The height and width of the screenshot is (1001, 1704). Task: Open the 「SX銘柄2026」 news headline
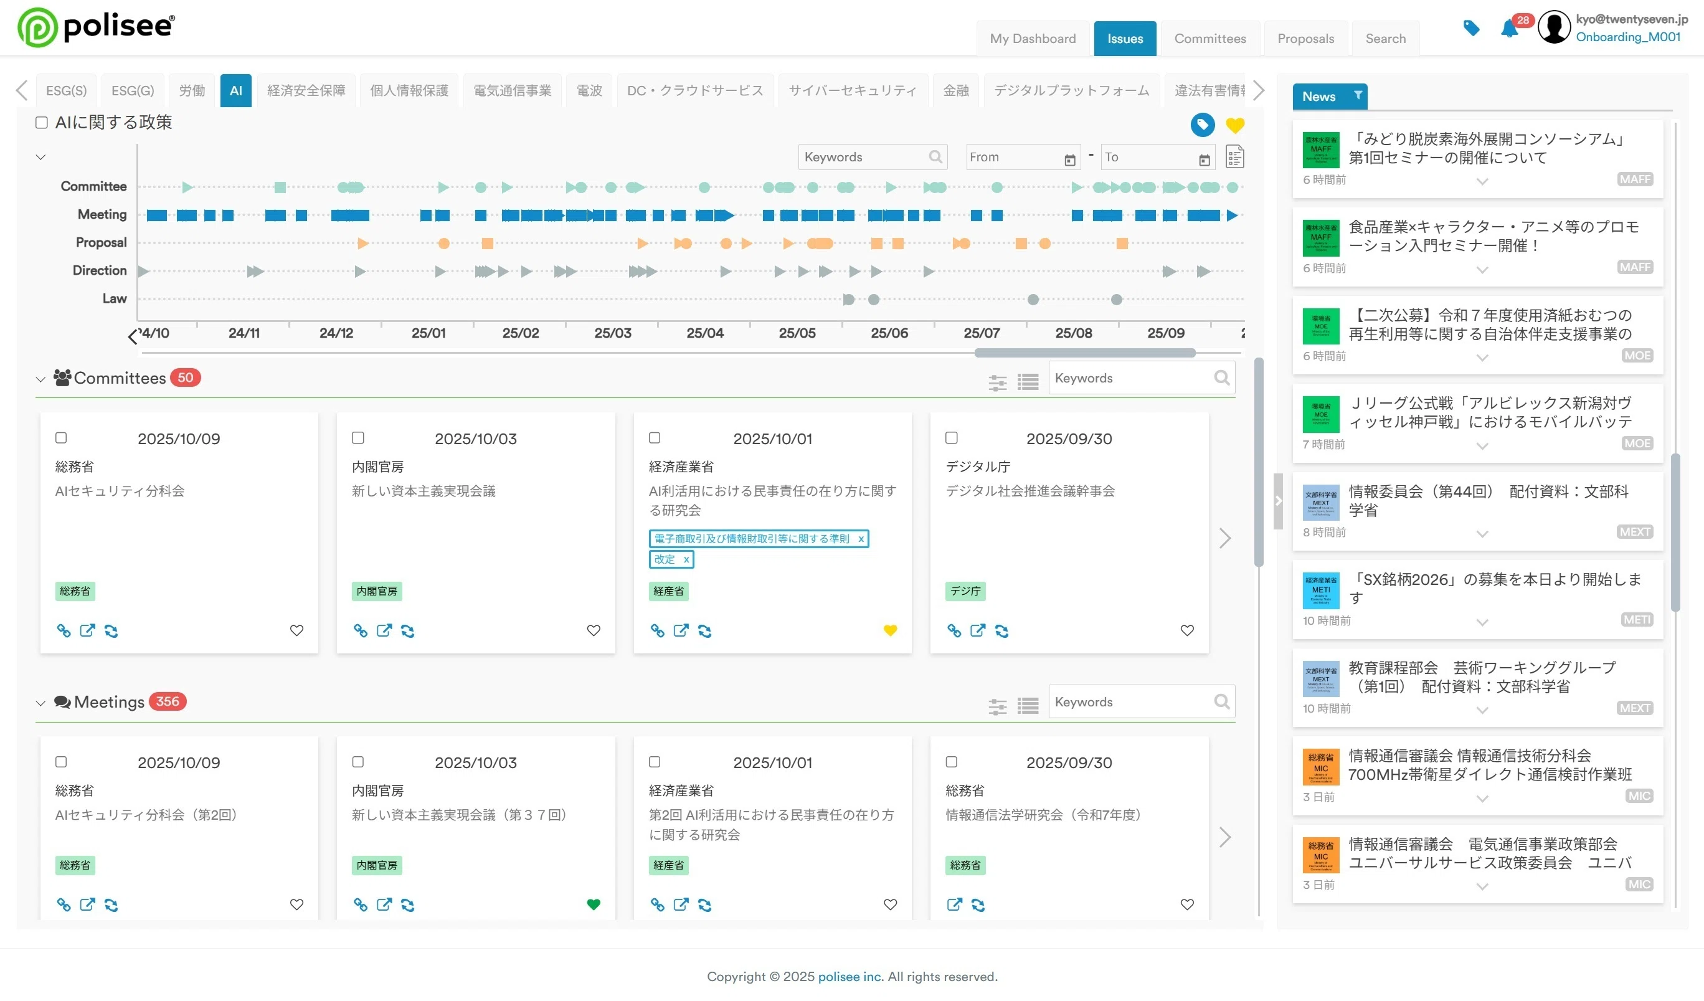(1494, 589)
